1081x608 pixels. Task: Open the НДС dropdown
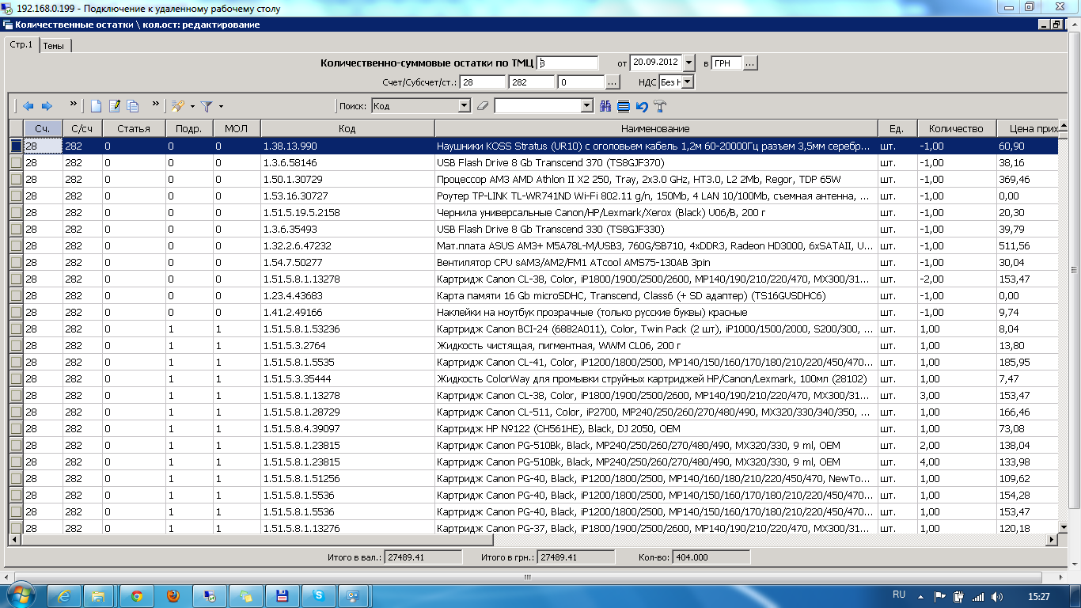click(x=688, y=82)
